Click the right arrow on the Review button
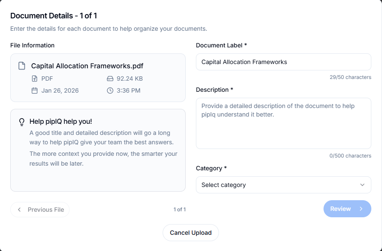 point(361,209)
